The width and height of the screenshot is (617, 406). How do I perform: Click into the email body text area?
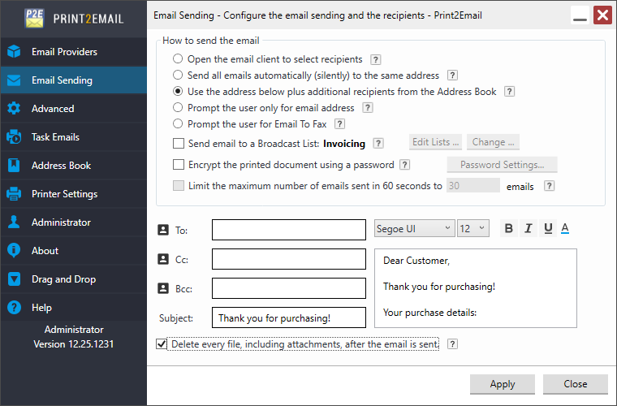tap(476, 288)
